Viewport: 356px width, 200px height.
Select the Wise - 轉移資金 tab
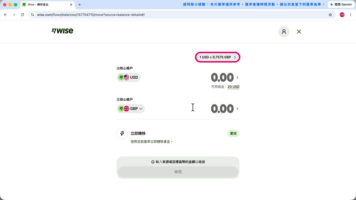point(47,5)
